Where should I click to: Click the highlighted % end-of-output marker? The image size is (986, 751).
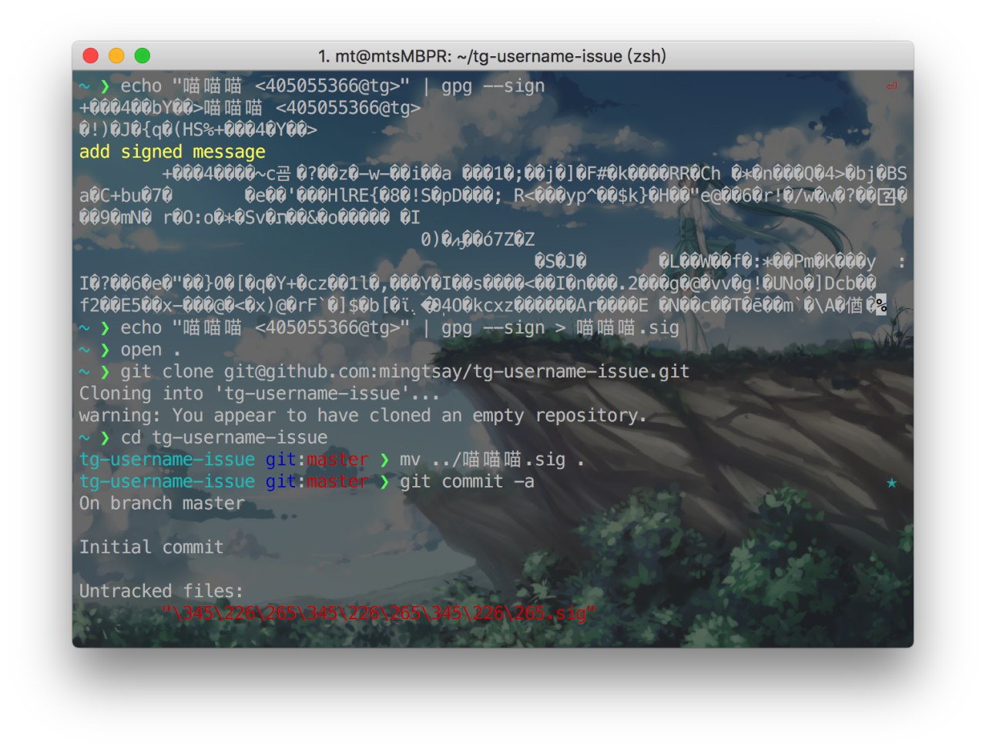click(881, 305)
